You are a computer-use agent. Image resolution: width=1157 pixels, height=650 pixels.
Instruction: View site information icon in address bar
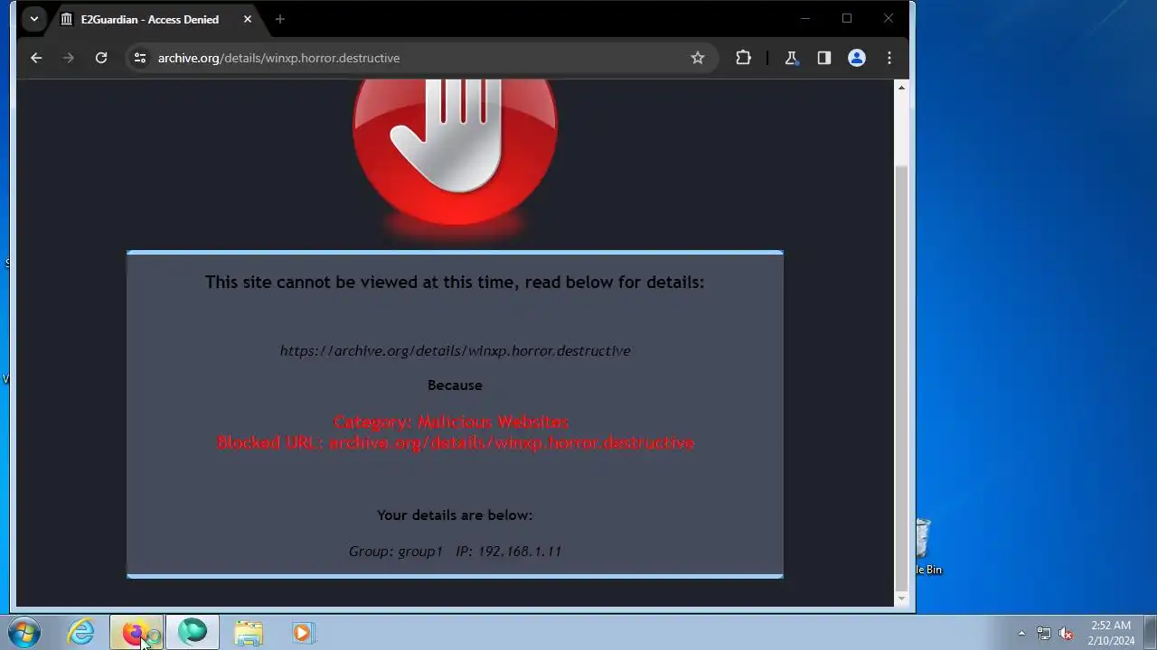tap(139, 58)
